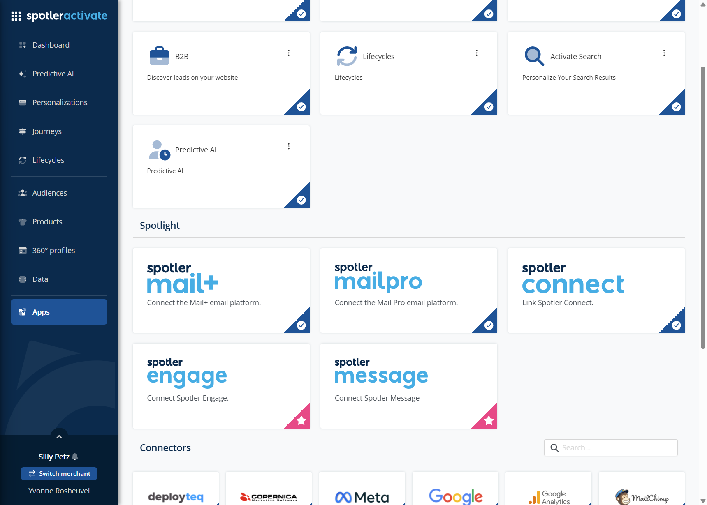Open Personalizations from sidebar

(59, 102)
